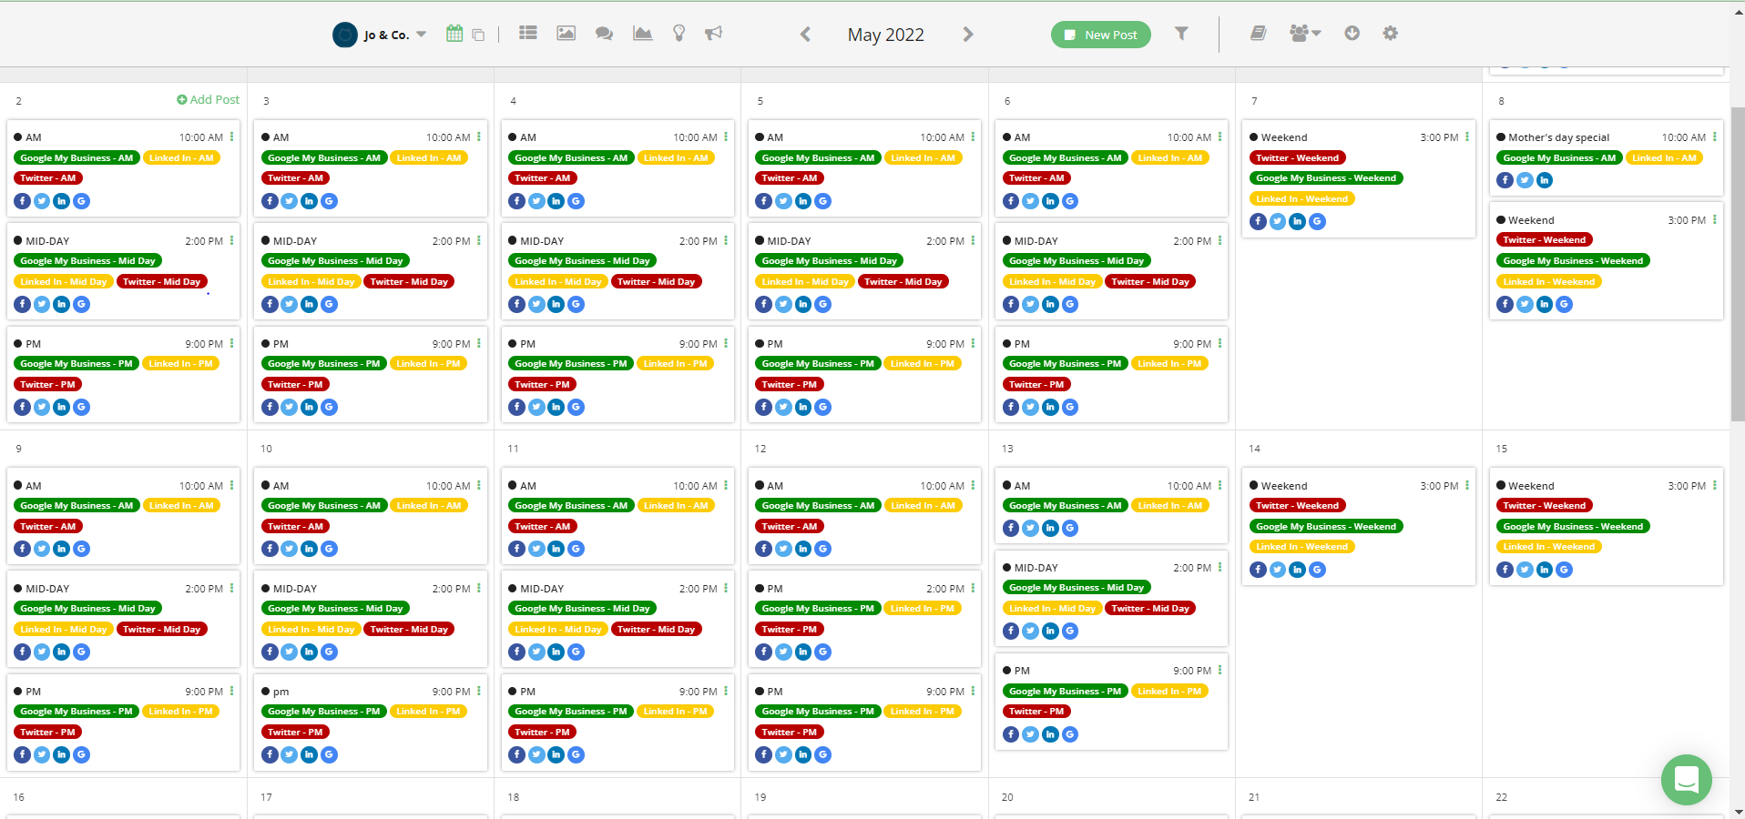Click the megaphone campaigns icon
The width and height of the screenshot is (1745, 819).
coord(713,33)
